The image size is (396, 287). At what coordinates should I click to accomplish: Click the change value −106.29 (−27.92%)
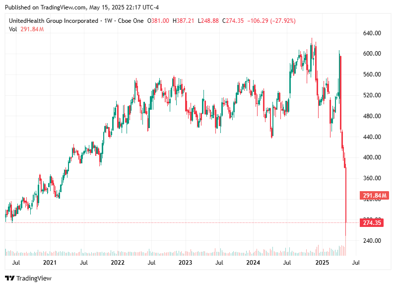point(271,21)
